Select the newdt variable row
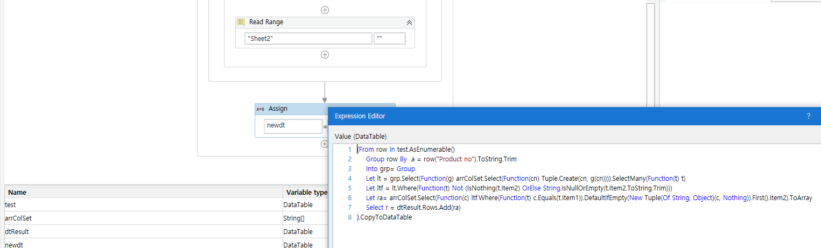 tap(166, 244)
